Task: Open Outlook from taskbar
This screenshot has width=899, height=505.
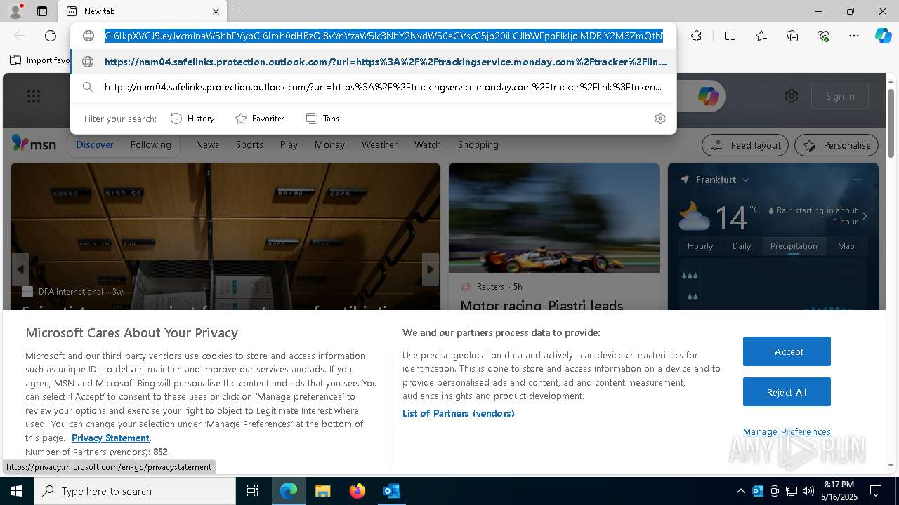Action: click(x=391, y=491)
